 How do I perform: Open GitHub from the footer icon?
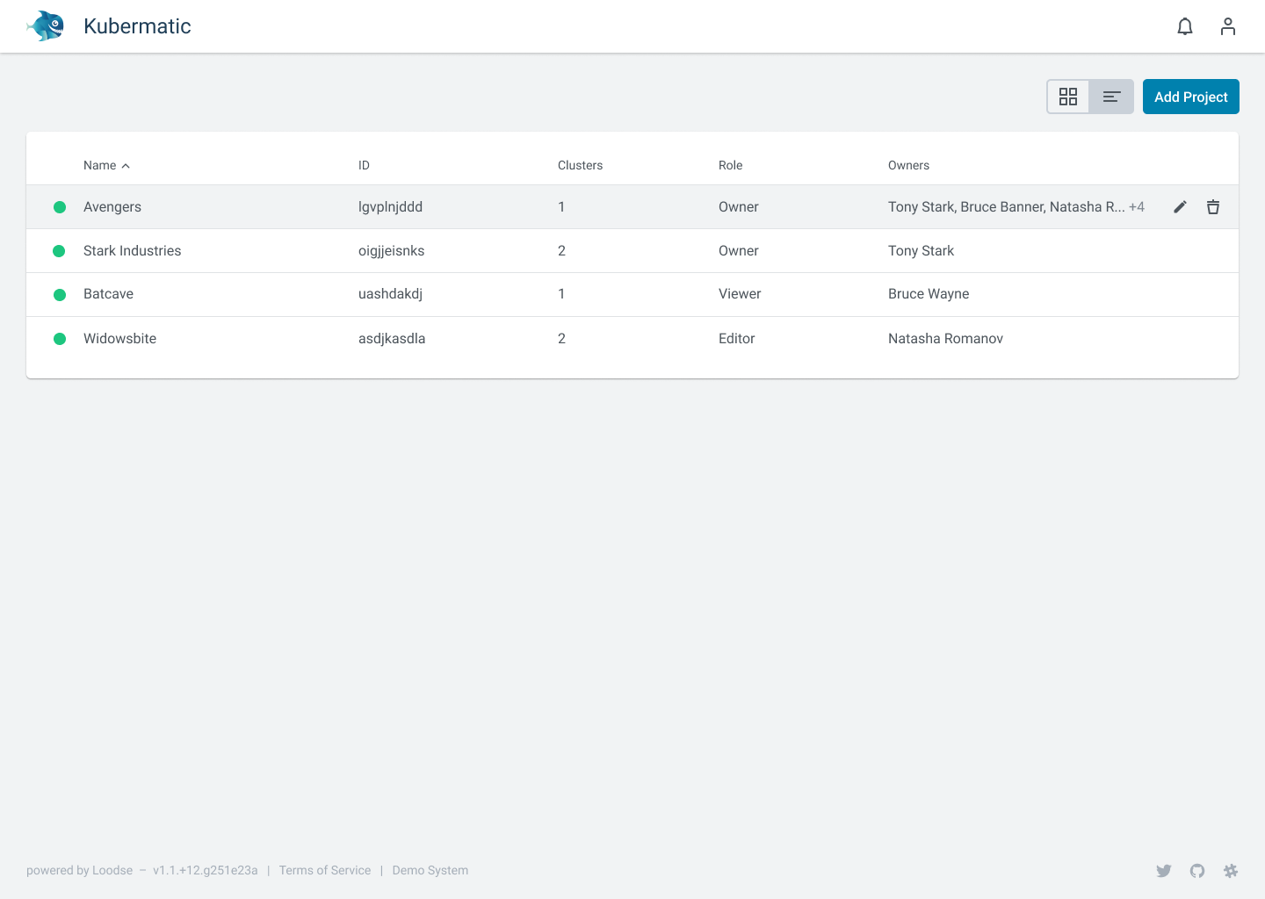(x=1197, y=870)
